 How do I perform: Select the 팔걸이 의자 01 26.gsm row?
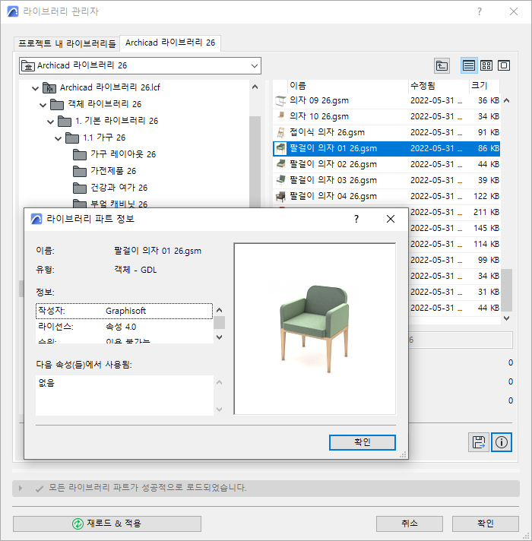tap(386, 148)
